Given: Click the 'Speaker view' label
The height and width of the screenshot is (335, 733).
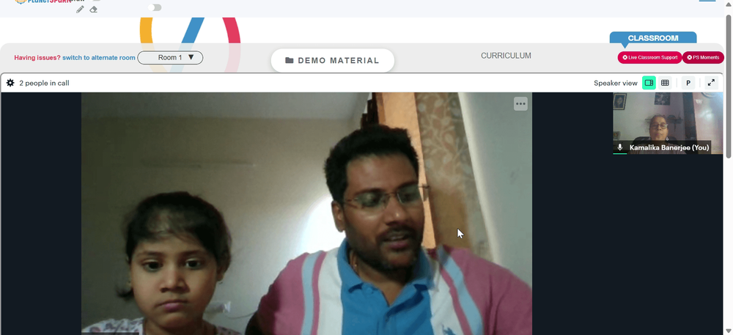Looking at the screenshot, I should pos(615,83).
